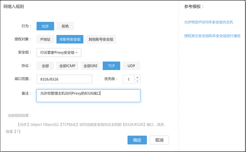Open the 行云管家Proxy安全组 dropdown
This screenshot has height=152, width=246.
tap(59, 52)
